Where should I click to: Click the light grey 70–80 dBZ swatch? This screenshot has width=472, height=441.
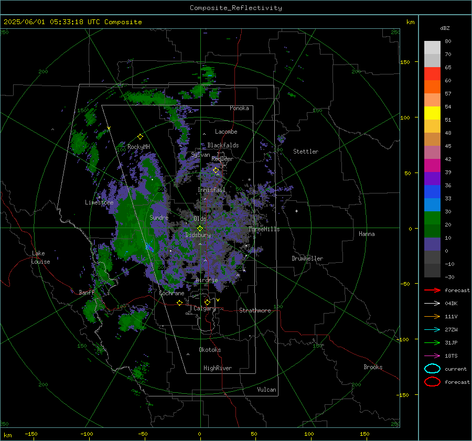(432, 48)
